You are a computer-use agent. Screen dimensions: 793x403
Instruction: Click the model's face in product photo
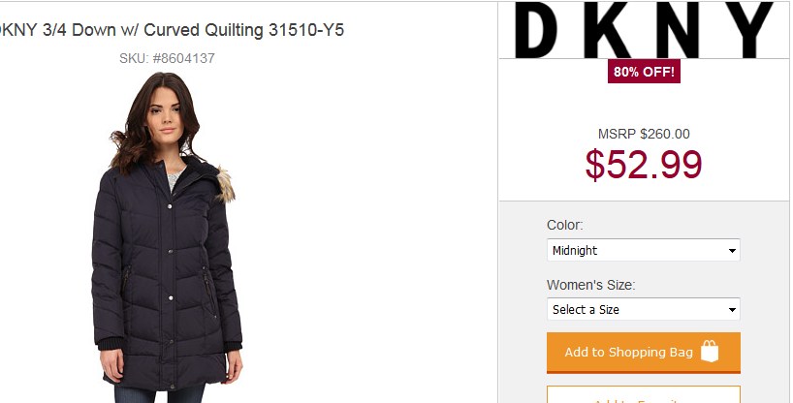(165, 118)
